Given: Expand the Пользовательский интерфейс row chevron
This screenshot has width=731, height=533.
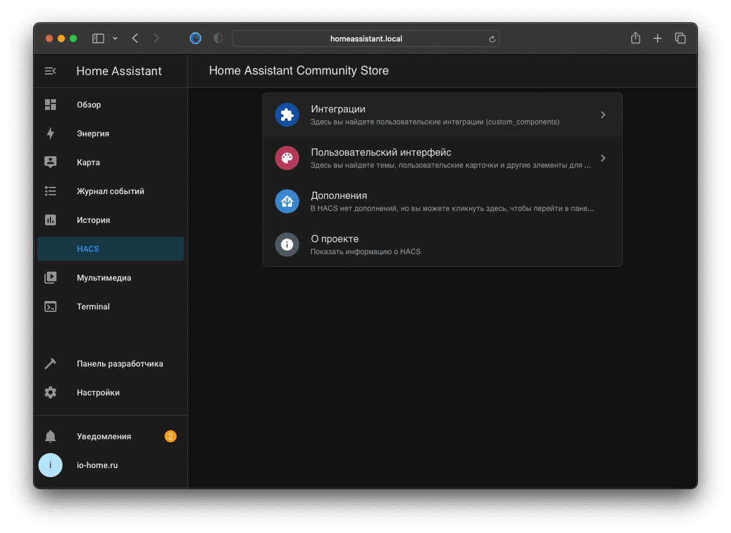Looking at the screenshot, I should coord(603,158).
